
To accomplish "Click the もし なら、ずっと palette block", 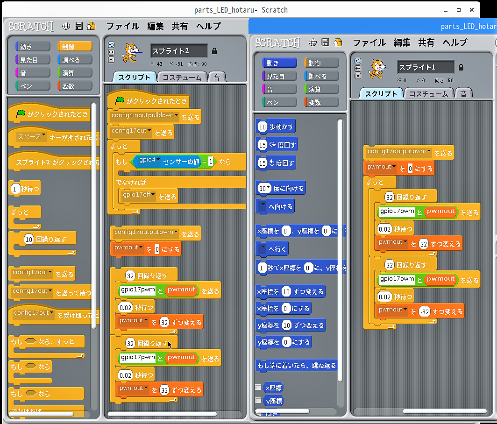I will [47, 346].
